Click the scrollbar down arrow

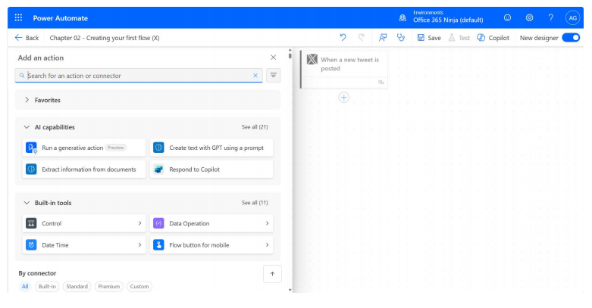(290, 290)
